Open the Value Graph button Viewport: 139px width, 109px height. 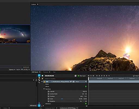(136, 76)
